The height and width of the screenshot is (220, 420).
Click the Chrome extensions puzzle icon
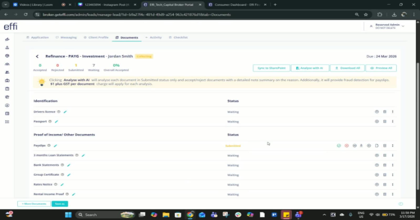pos(380,15)
